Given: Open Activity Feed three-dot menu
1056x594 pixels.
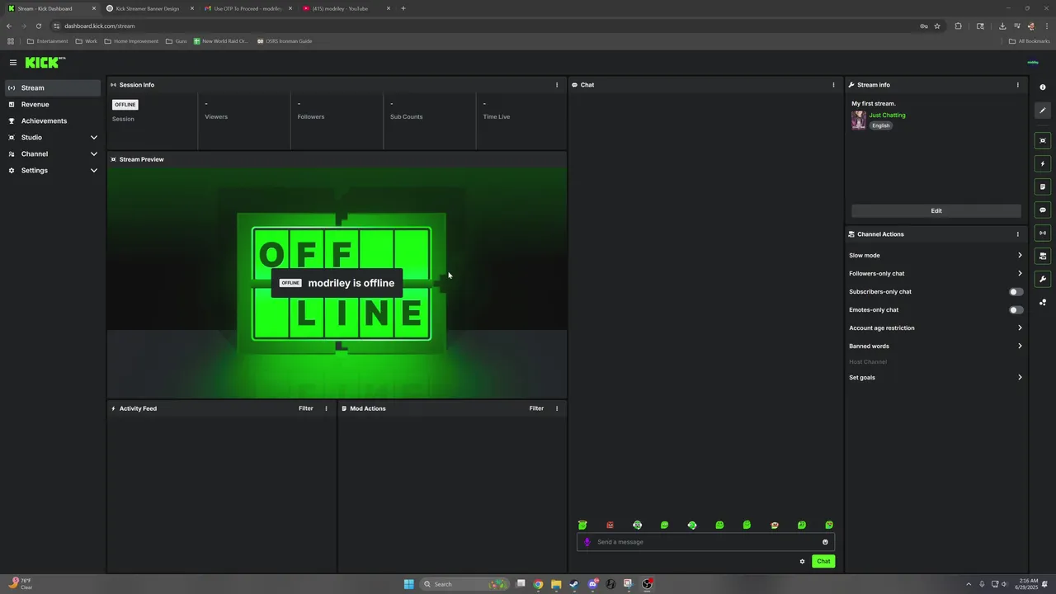Looking at the screenshot, I should click(326, 408).
